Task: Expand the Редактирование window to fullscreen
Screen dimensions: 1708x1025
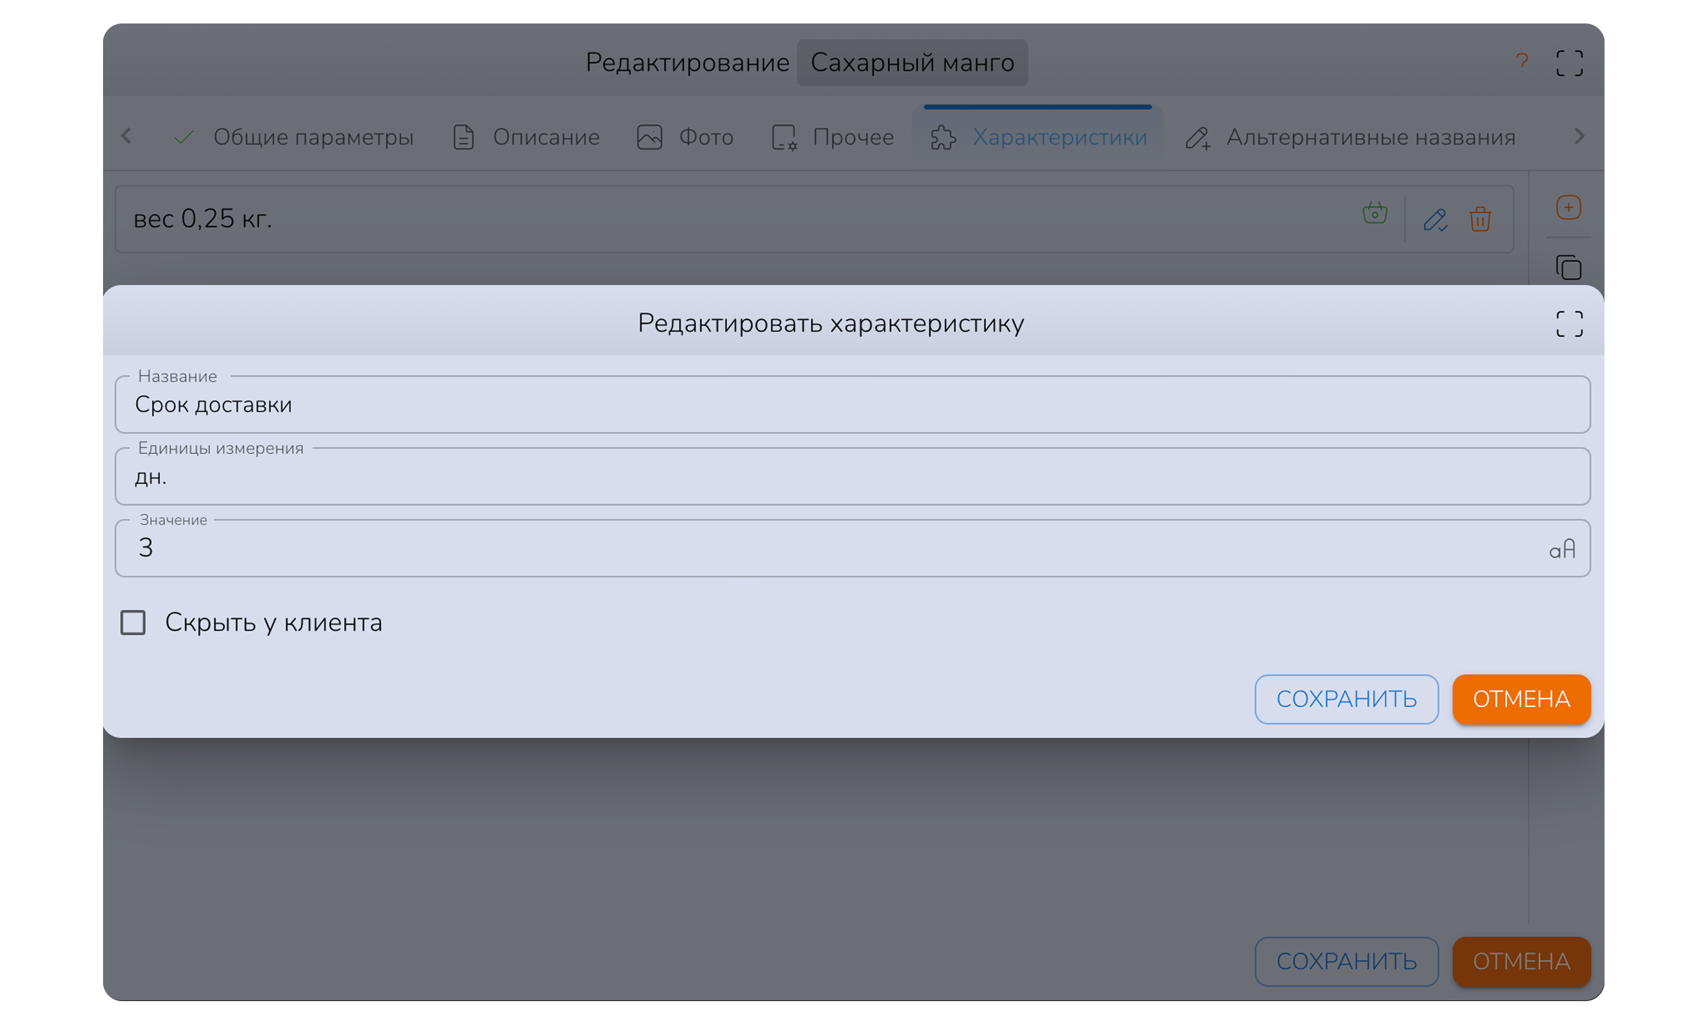Action: [x=1569, y=63]
